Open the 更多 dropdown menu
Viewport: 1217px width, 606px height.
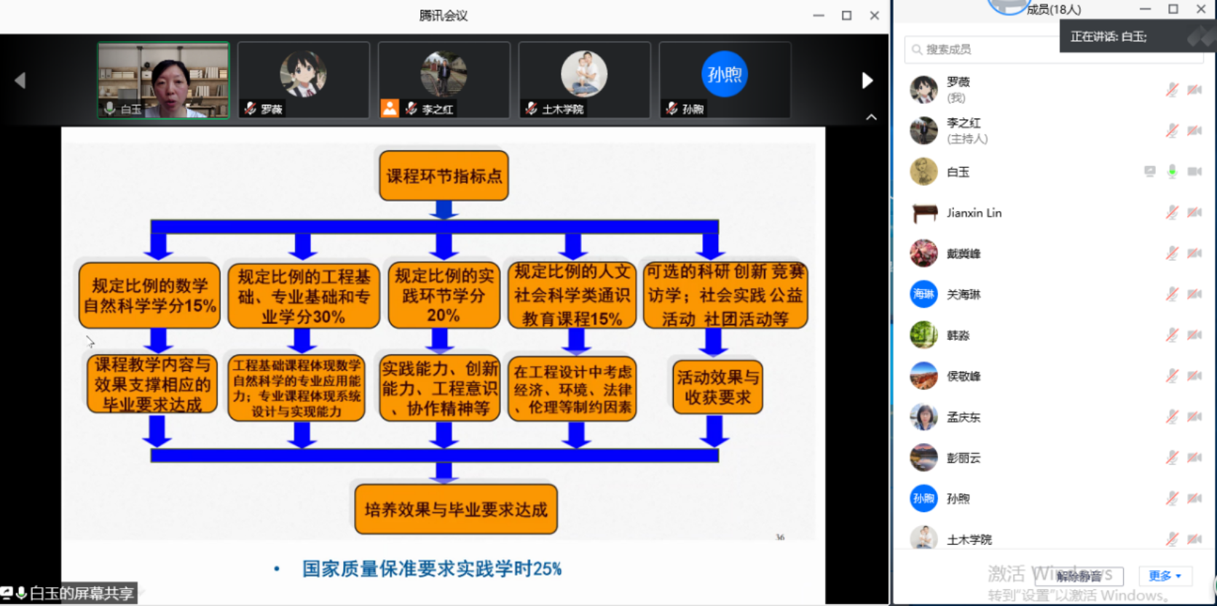(1165, 576)
